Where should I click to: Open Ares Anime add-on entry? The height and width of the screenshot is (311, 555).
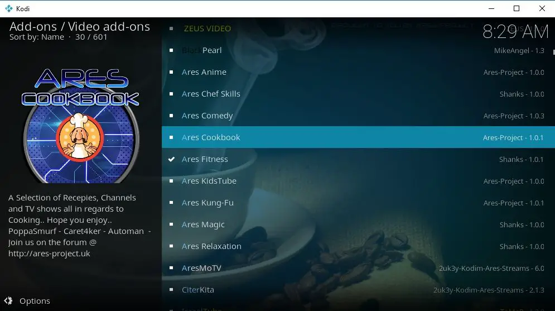point(358,72)
